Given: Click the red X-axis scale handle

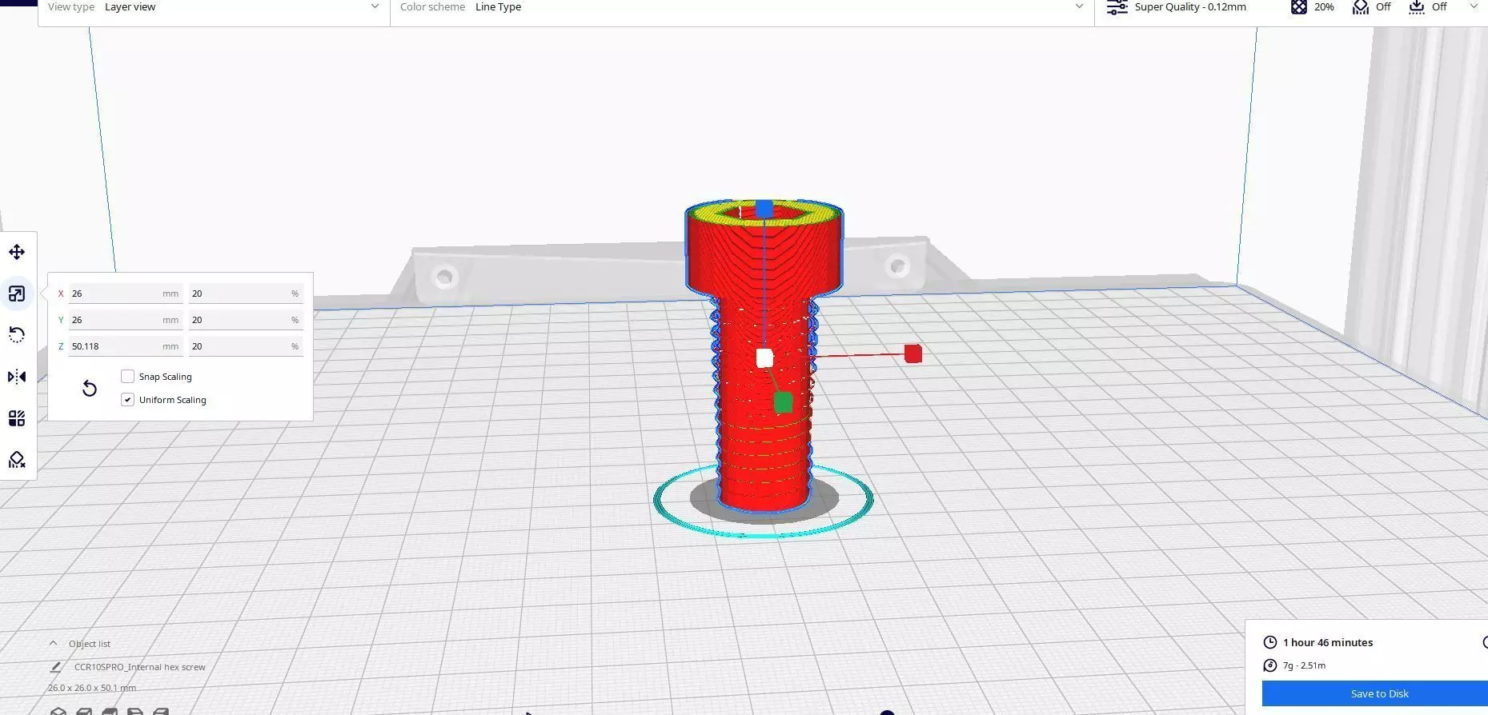Looking at the screenshot, I should [912, 354].
